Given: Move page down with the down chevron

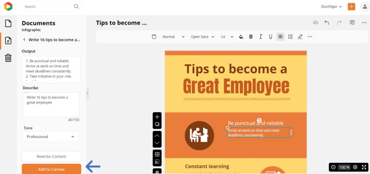Looking at the screenshot, I should point(157,143).
